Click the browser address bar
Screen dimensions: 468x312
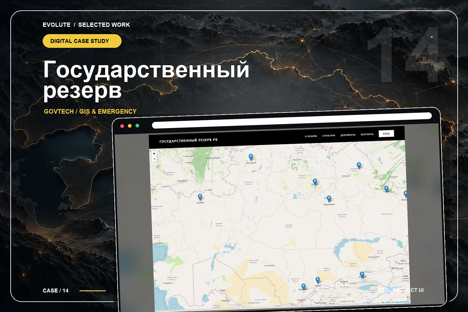[292, 120]
